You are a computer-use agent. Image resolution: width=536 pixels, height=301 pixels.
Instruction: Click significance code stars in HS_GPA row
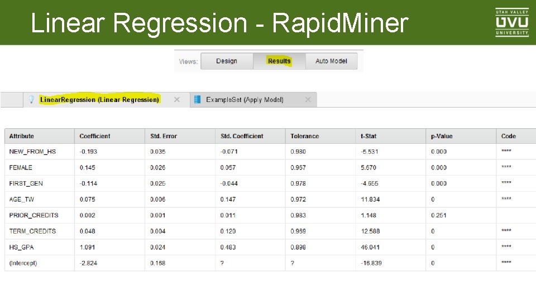click(506, 246)
